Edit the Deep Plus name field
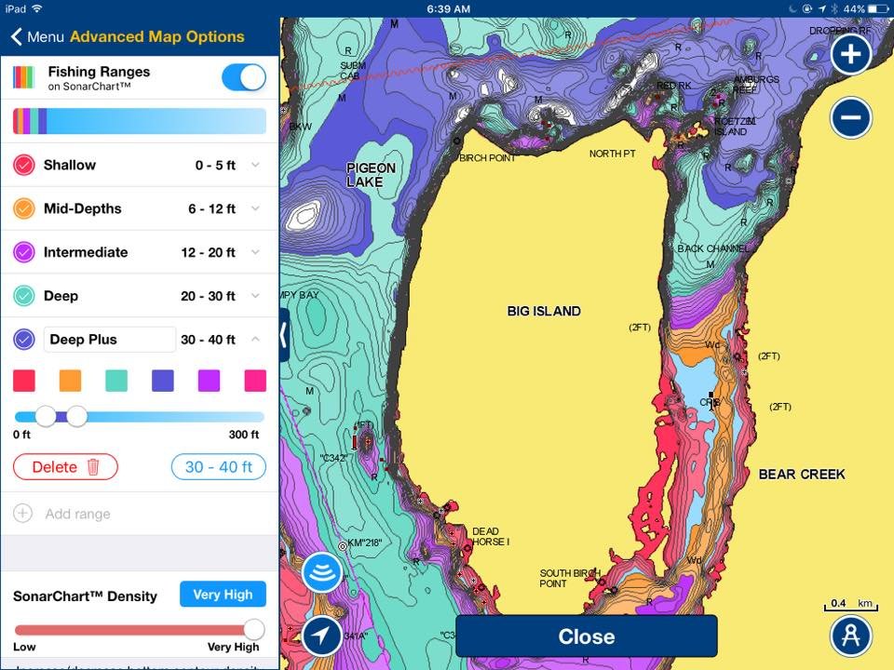Viewport: 894px width, 670px height. [x=109, y=340]
